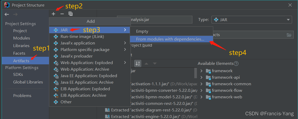Click the IntelliJ logo in the title bar
This screenshot has height=119, width=298.
coord(7,5)
